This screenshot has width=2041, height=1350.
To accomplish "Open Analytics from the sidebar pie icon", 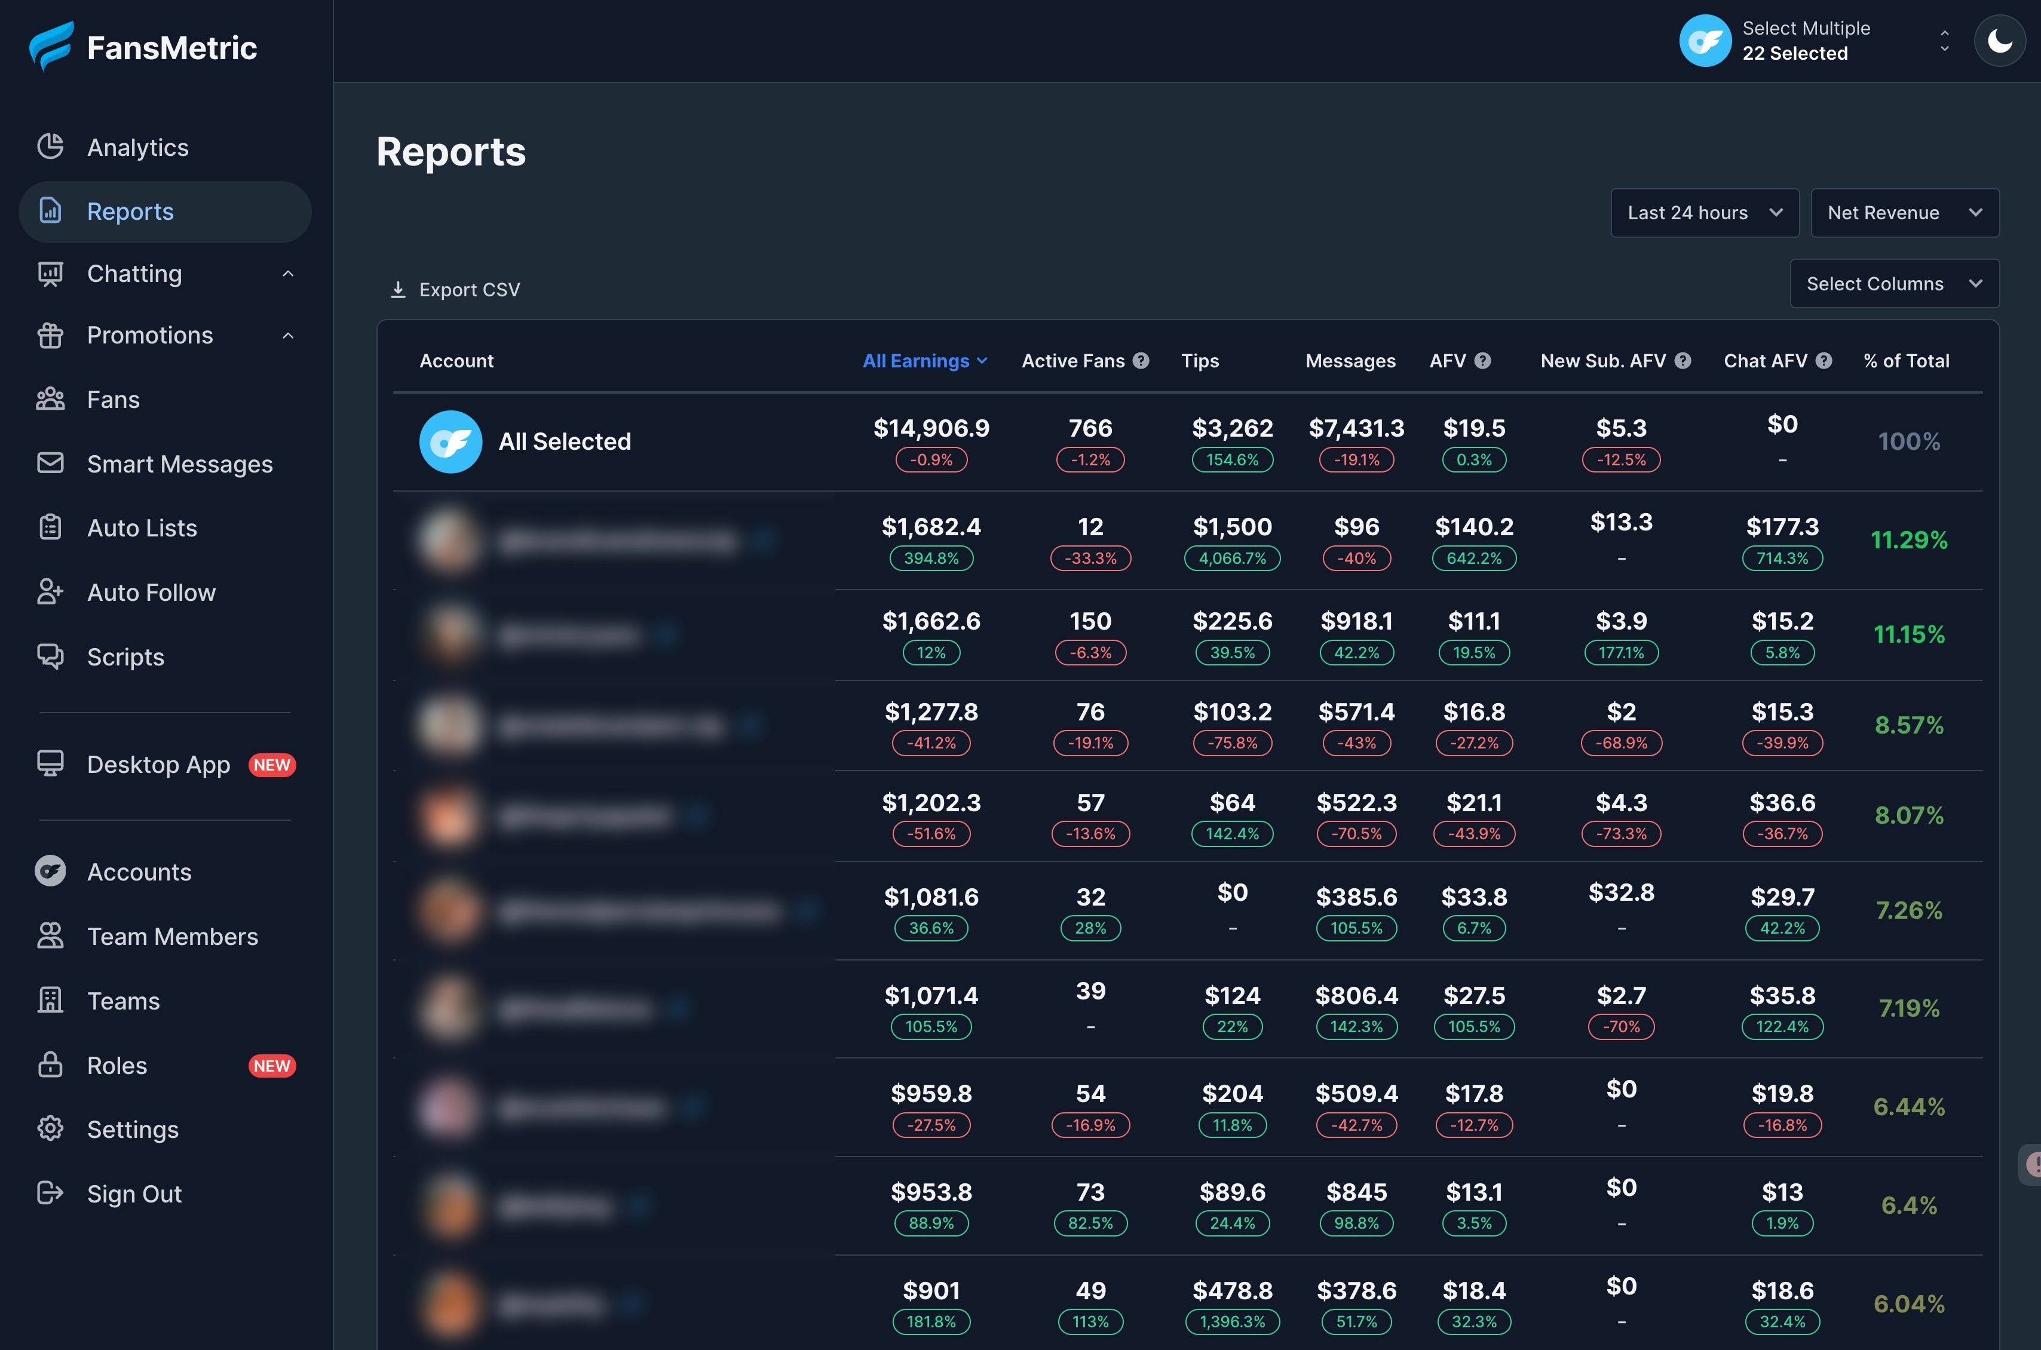I will pos(51,146).
